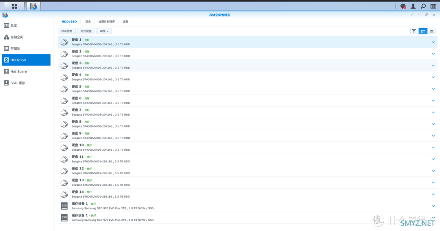Open the search magnifier icon
The width and height of the screenshot is (440, 231).
click(423, 6)
